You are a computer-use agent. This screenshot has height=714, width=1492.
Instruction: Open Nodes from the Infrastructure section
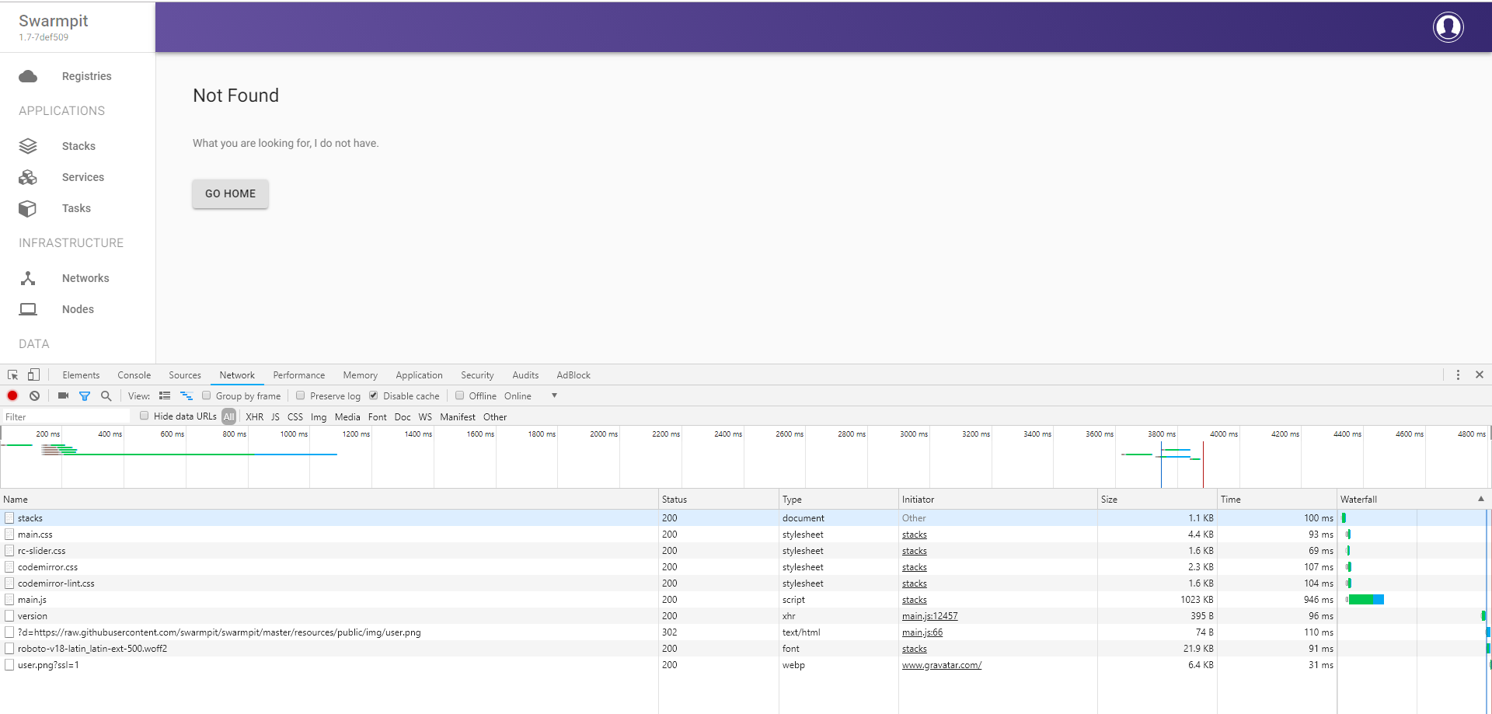coord(78,309)
